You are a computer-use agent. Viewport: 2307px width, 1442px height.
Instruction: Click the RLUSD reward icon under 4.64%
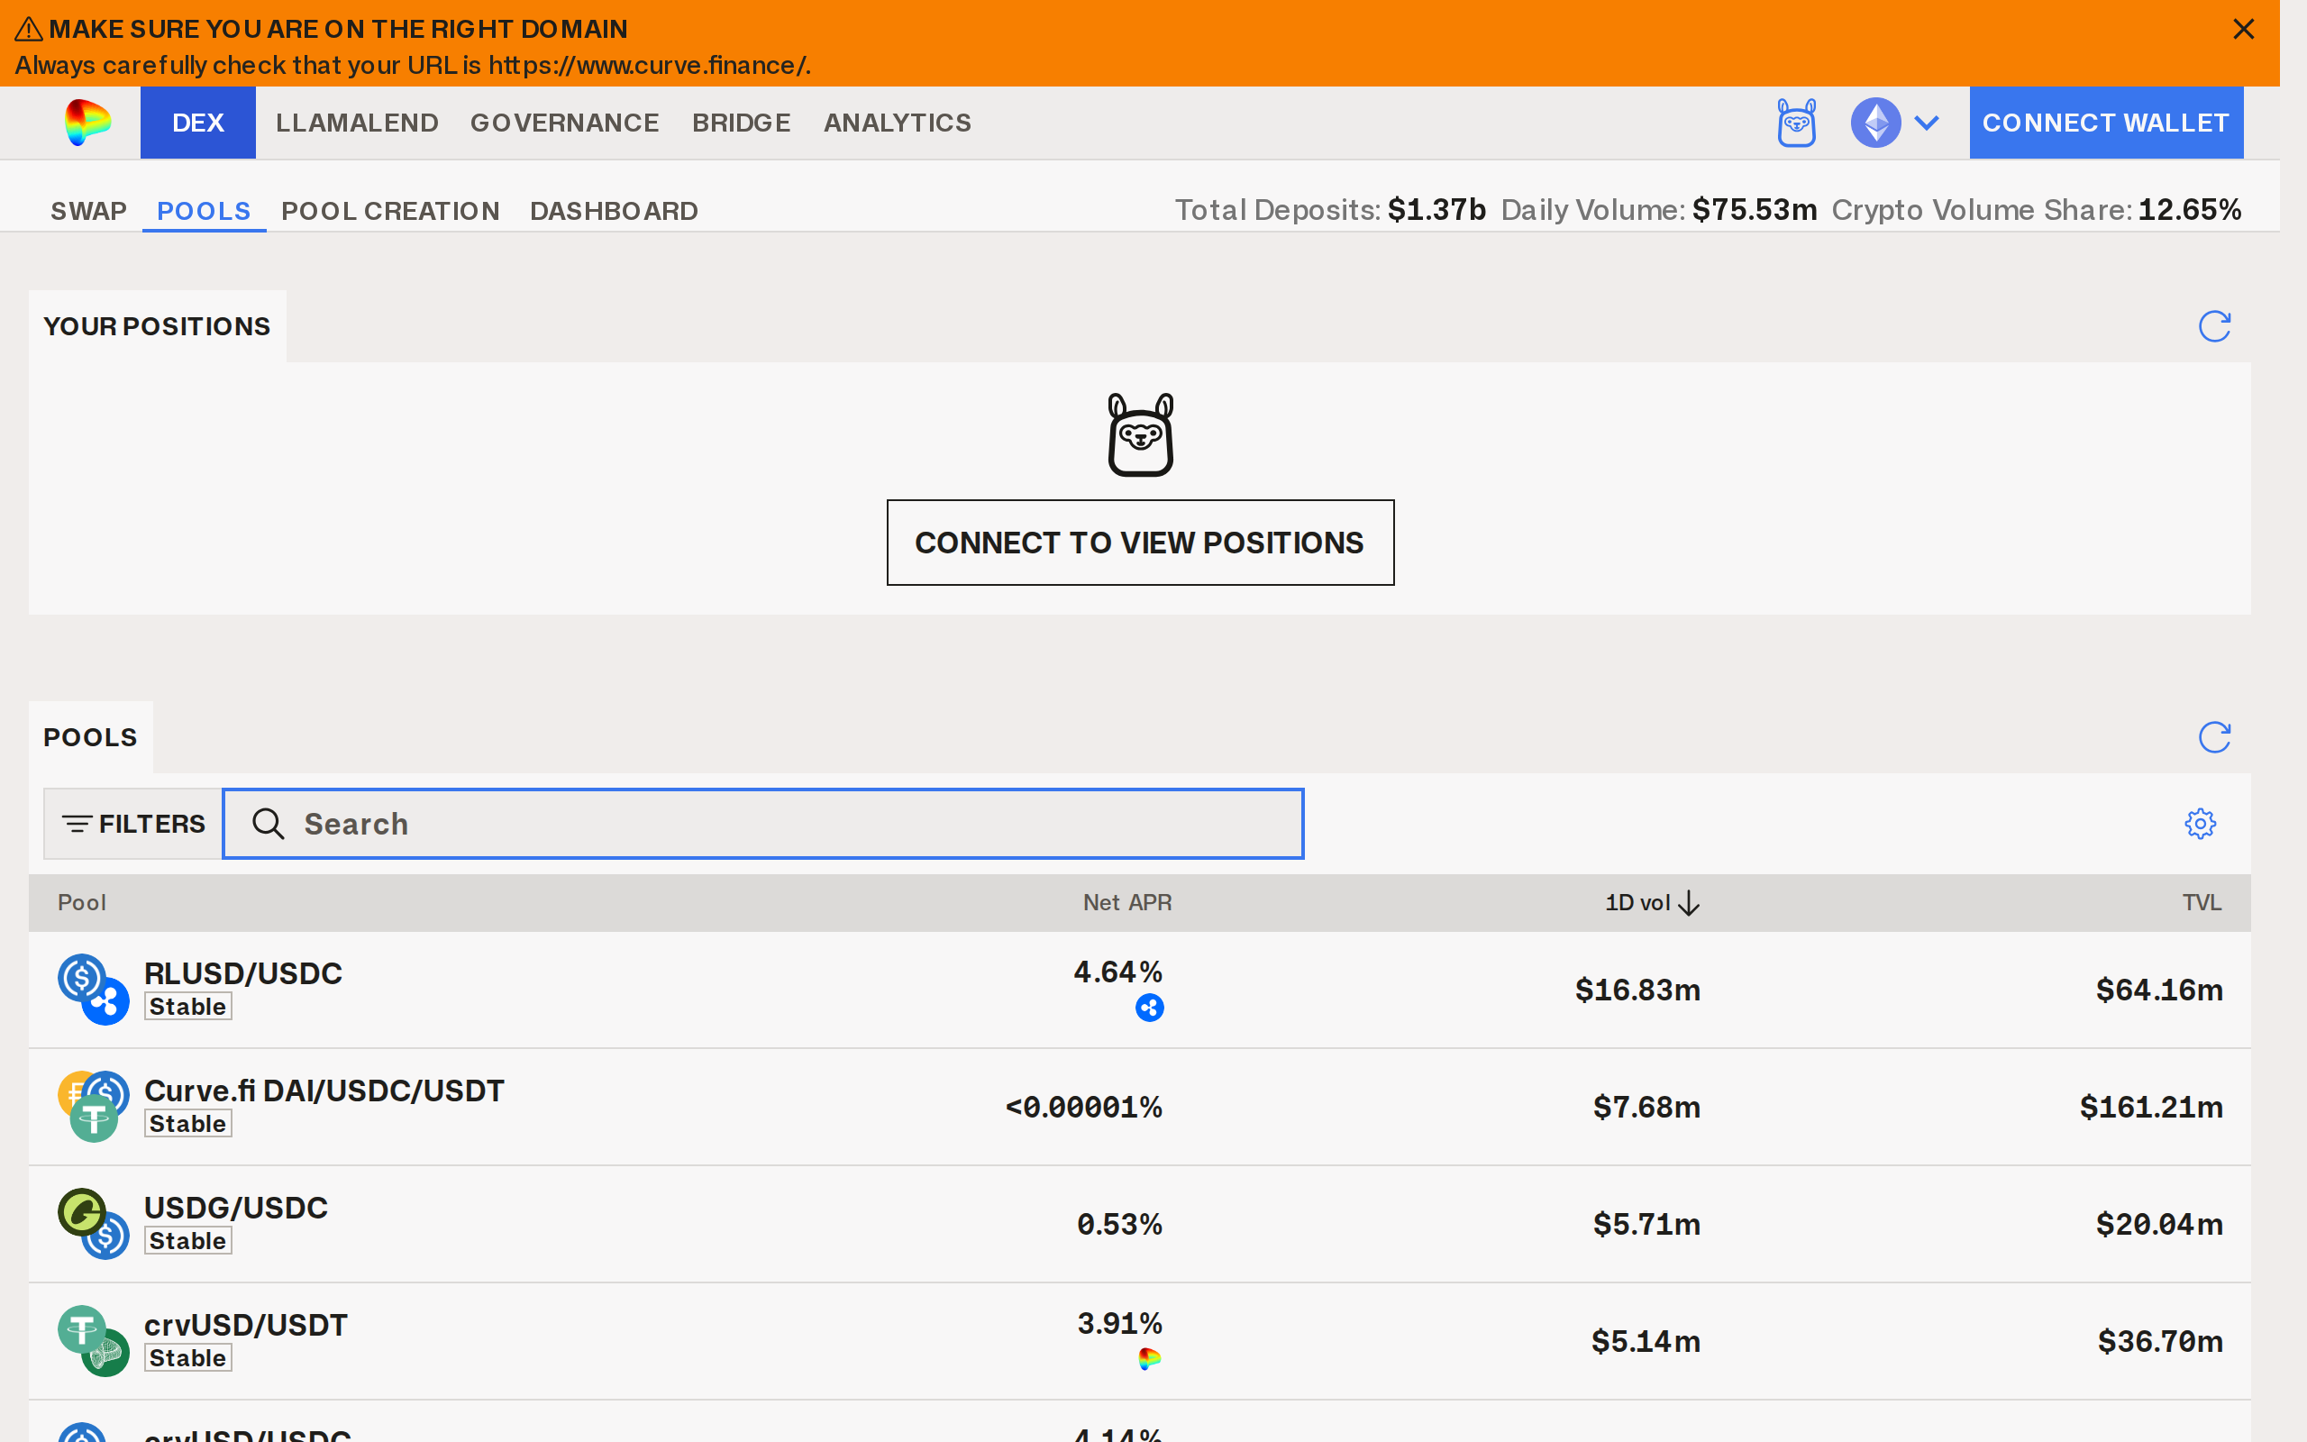click(x=1150, y=1008)
